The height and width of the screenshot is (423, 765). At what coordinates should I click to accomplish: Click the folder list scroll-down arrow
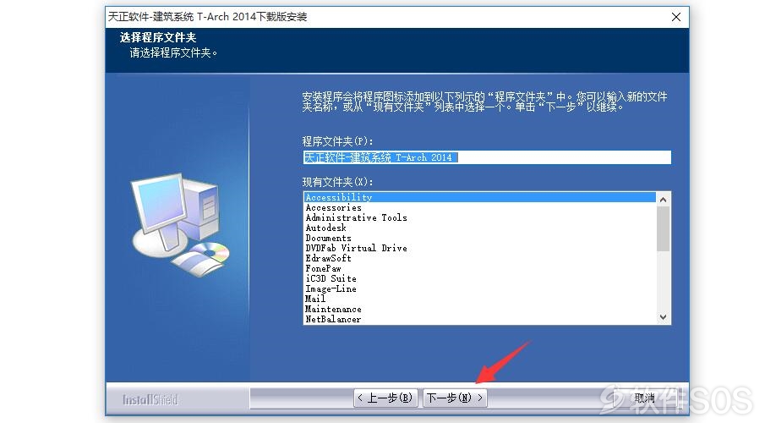point(663,317)
